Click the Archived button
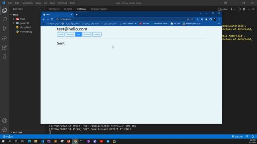This screenshot has height=144, width=257. pyautogui.click(x=87, y=34)
